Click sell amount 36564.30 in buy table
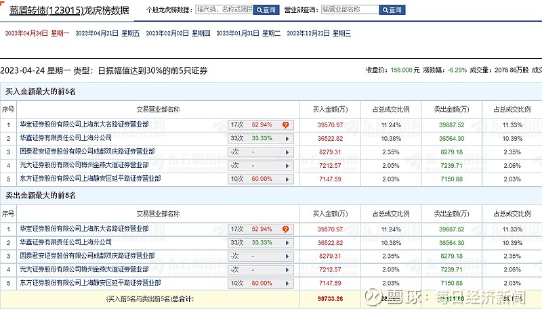 (x=451, y=139)
